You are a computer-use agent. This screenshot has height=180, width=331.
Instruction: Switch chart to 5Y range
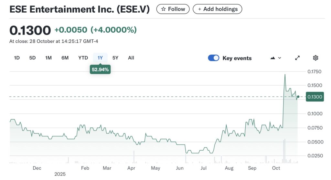coord(115,58)
